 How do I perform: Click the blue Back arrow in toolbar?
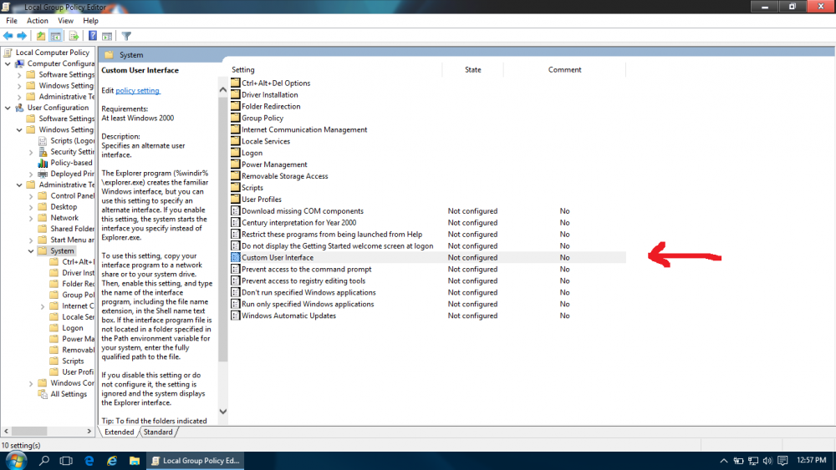point(8,36)
